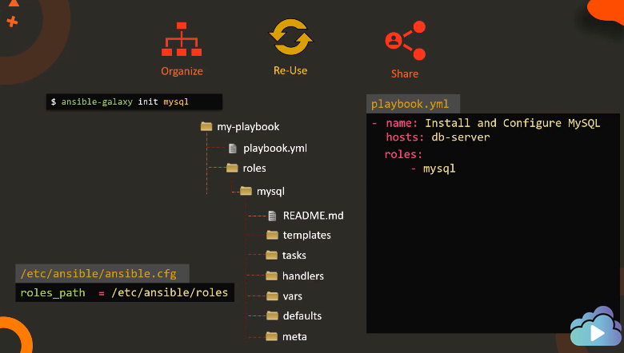The width and height of the screenshot is (624, 353).
Task: Click the db-server host value
Action: [x=461, y=137]
